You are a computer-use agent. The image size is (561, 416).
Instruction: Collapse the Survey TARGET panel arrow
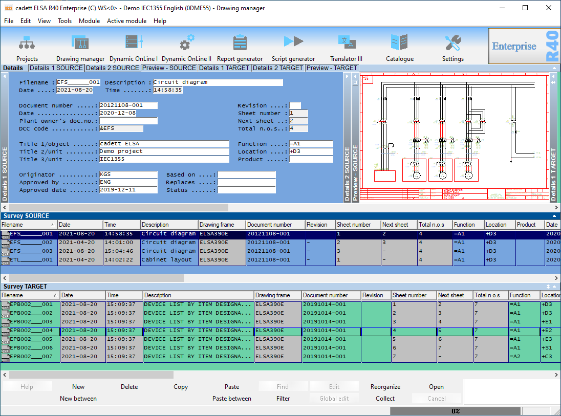click(x=554, y=287)
